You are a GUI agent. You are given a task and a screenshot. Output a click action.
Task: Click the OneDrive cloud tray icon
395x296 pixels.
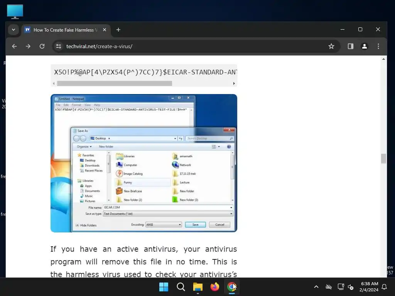[329, 287]
